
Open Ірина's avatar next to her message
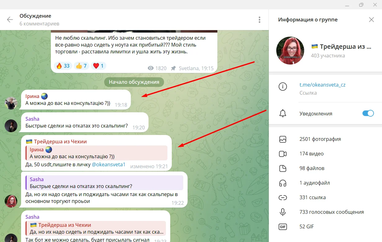[x=11, y=103]
